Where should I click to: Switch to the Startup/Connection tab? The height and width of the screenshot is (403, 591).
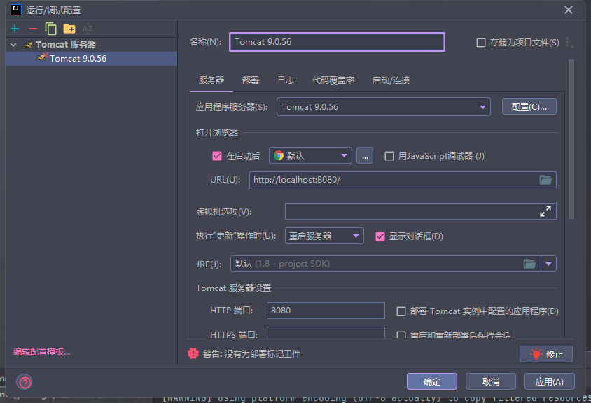(x=391, y=80)
